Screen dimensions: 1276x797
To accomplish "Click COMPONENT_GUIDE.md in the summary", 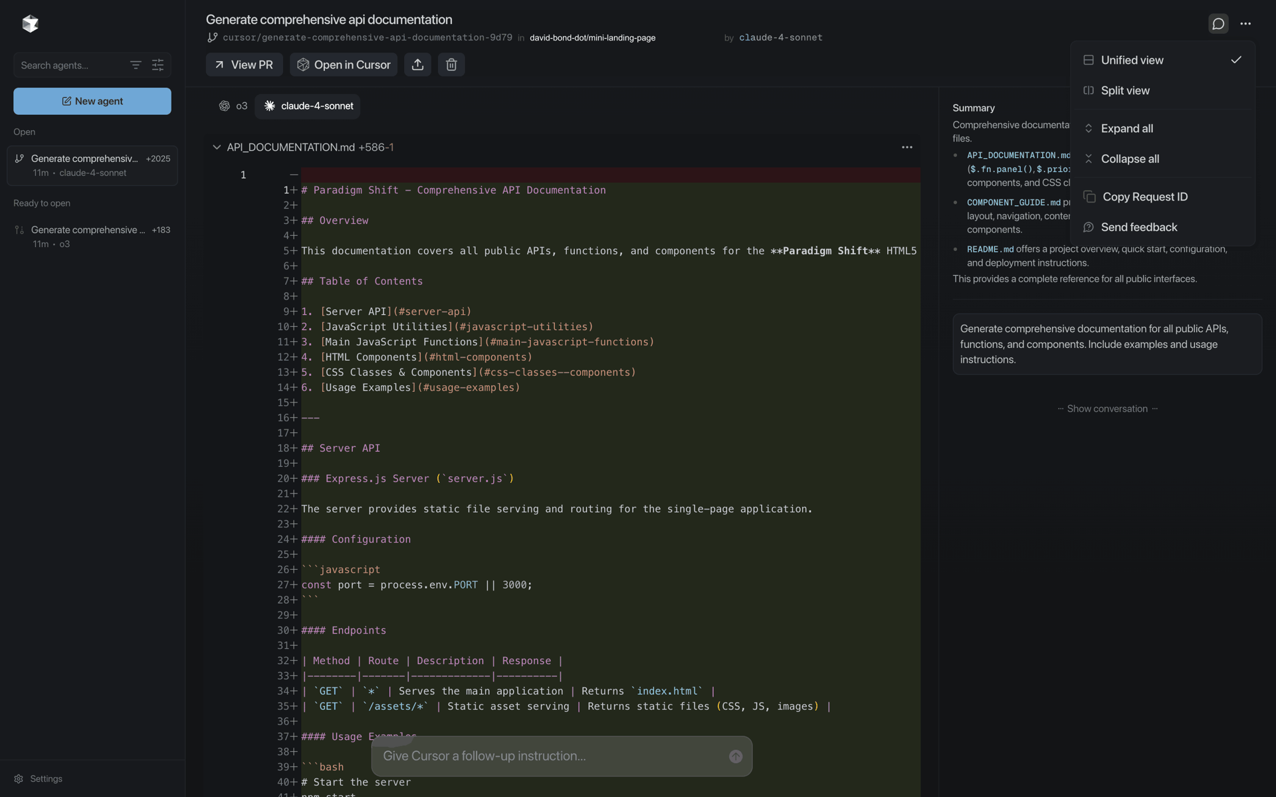I will [1013, 203].
